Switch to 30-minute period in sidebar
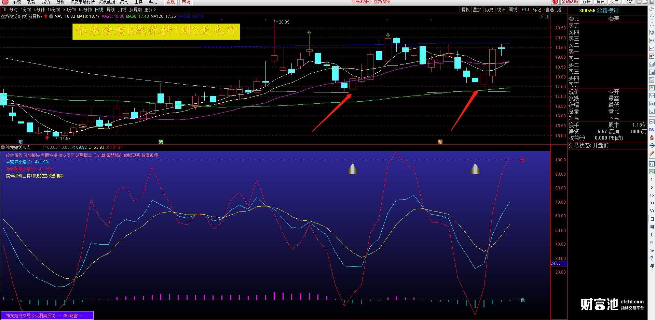 652,203
